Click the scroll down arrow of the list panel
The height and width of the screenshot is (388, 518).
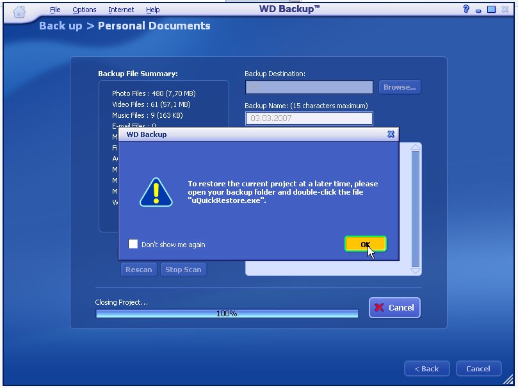pos(416,271)
